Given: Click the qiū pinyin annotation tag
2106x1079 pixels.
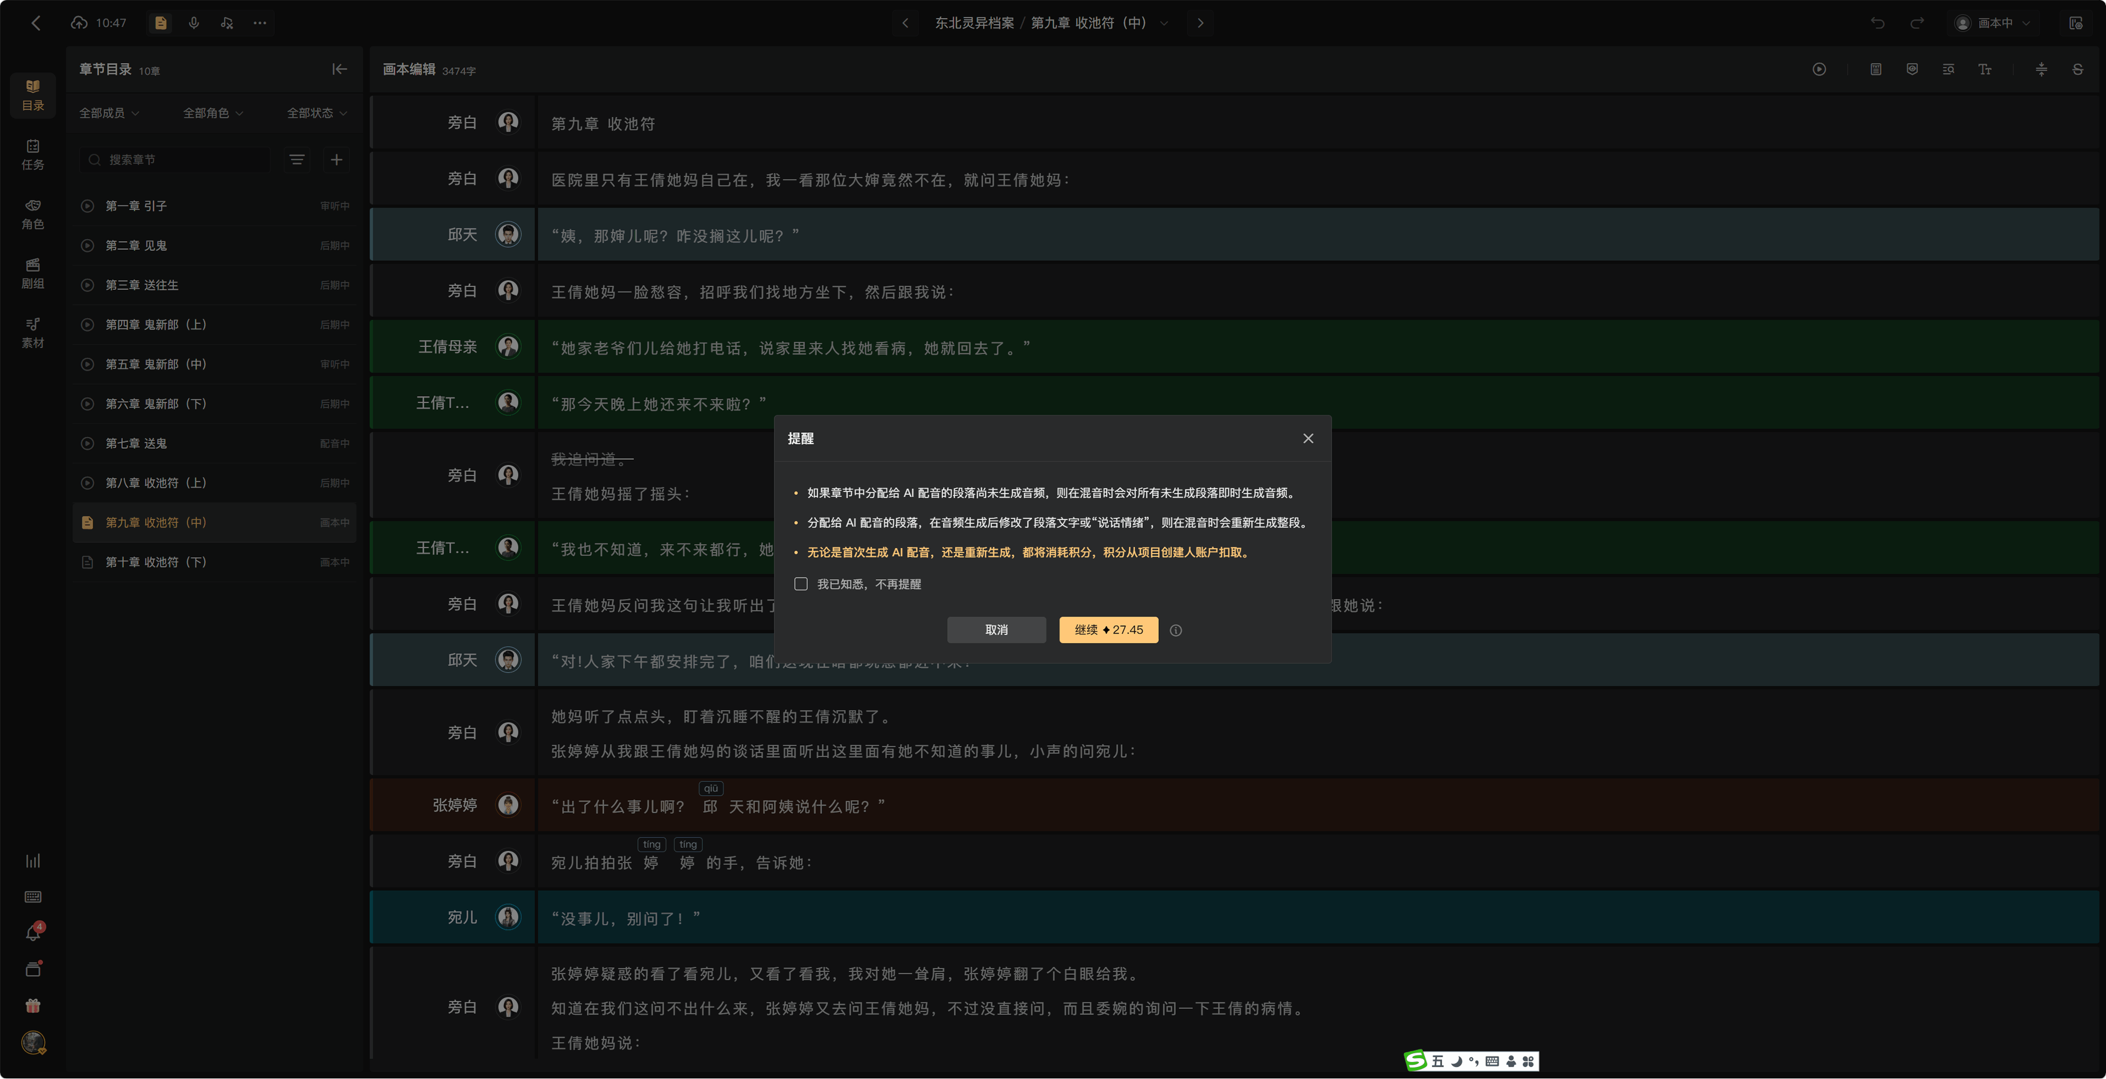Looking at the screenshot, I should tap(711, 788).
